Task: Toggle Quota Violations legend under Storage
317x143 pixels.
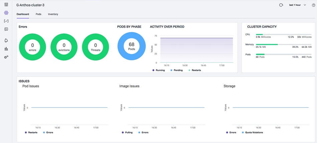Action: coord(252,133)
